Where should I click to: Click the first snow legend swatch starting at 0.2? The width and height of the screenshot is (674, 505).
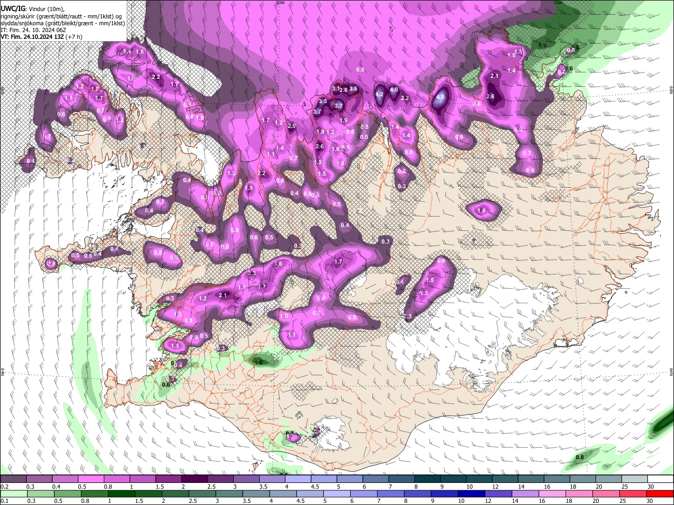pyautogui.click(x=14, y=479)
